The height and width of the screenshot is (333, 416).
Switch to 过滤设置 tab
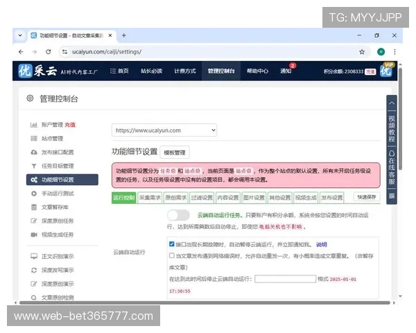pos(202,198)
